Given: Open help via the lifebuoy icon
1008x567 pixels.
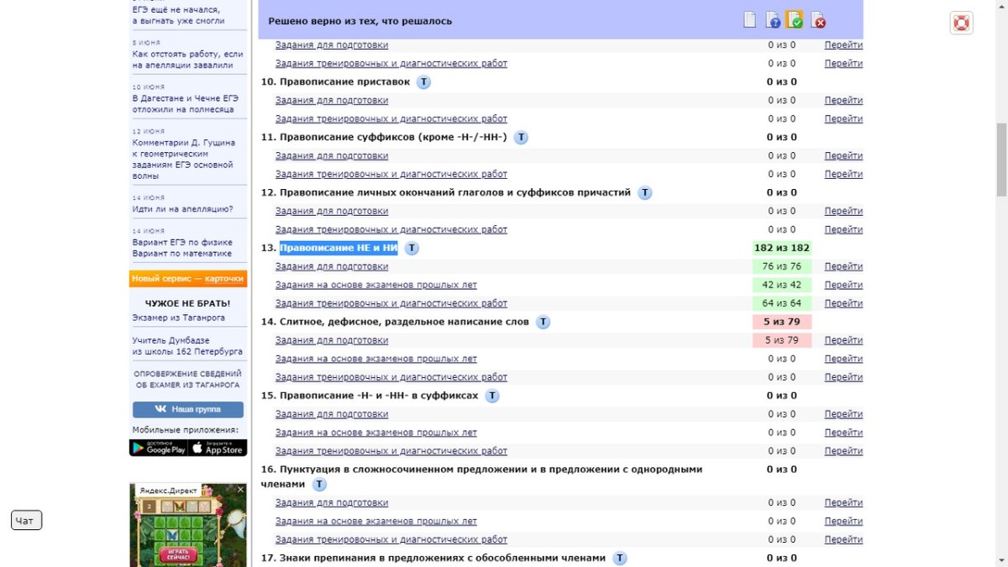Looking at the screenshot, I should pos(961,23).
